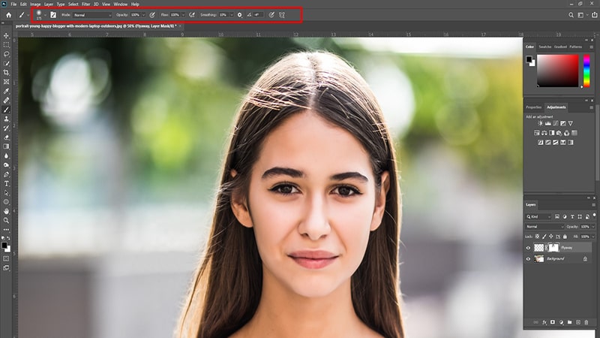
Task: Open the layer Opacity dropdown
Action: 593,227
